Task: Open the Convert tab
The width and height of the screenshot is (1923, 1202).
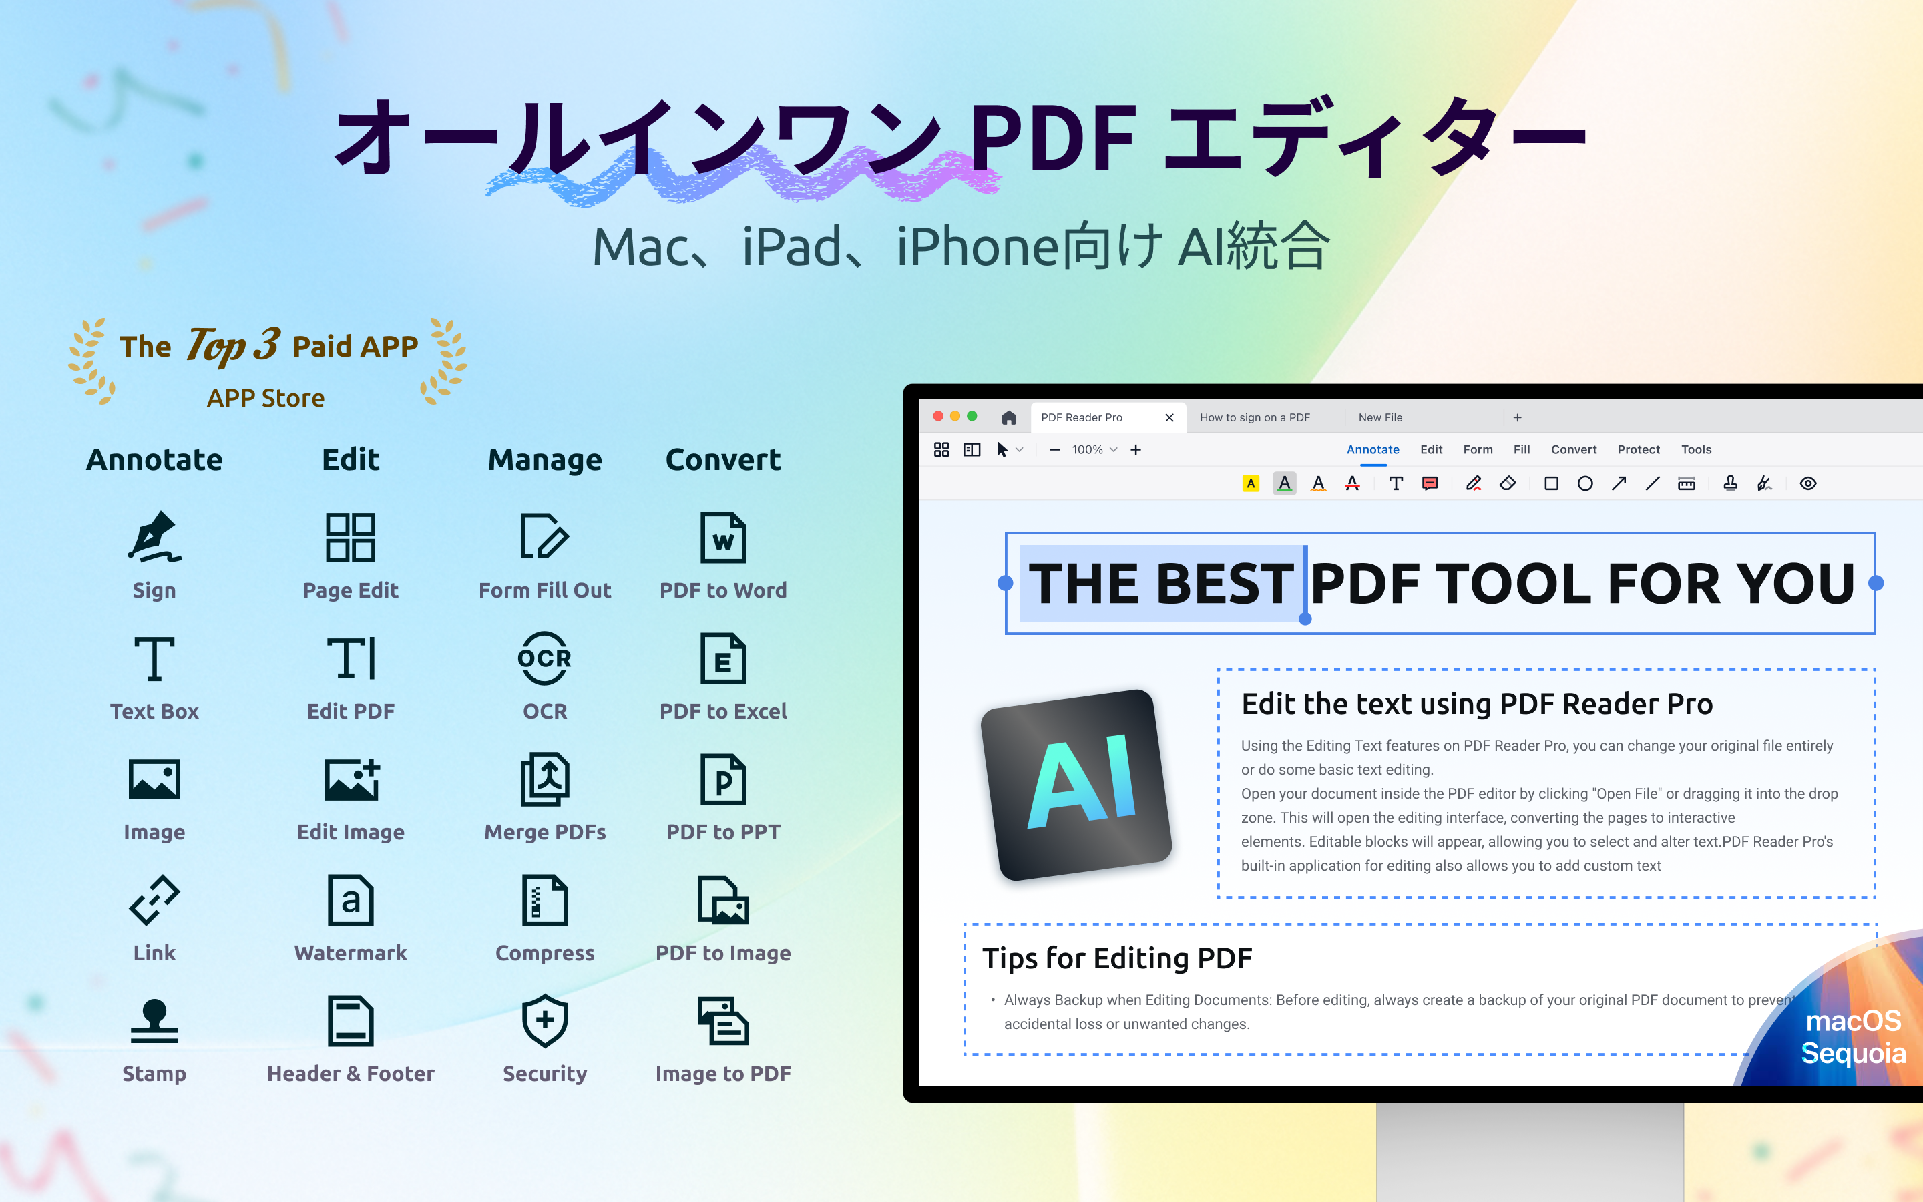Action: coord(1573,450)
